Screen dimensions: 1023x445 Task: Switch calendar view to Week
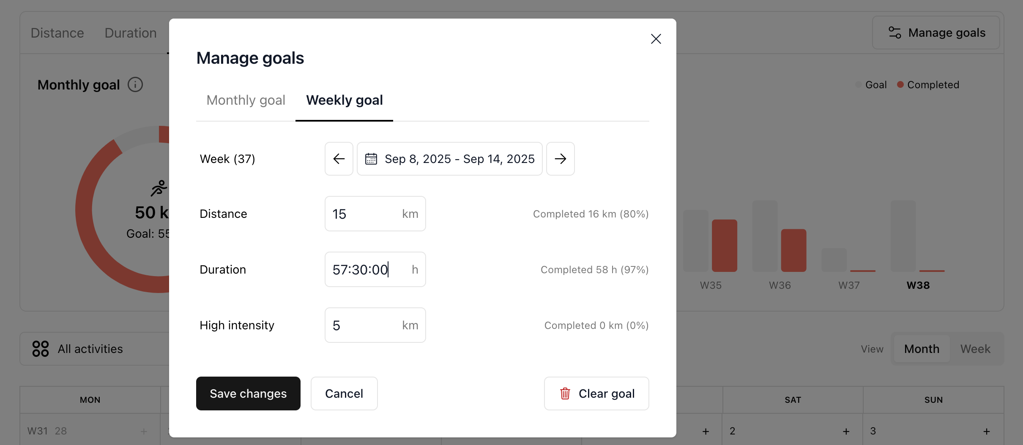(x=975, y=349)
